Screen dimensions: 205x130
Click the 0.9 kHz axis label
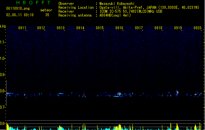click(x=3, y=75)
